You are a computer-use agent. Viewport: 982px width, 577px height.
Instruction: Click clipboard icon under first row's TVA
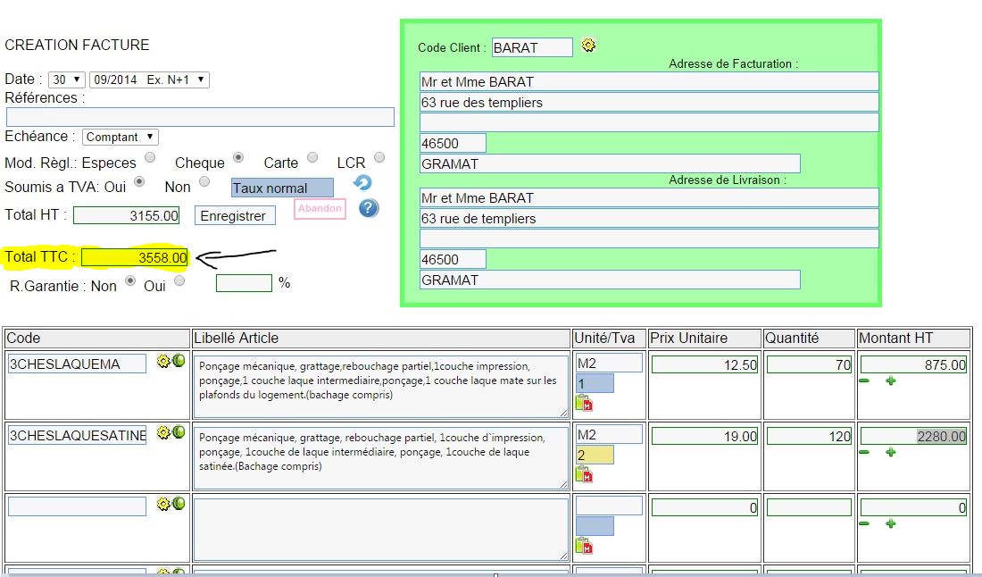[584, 403]
